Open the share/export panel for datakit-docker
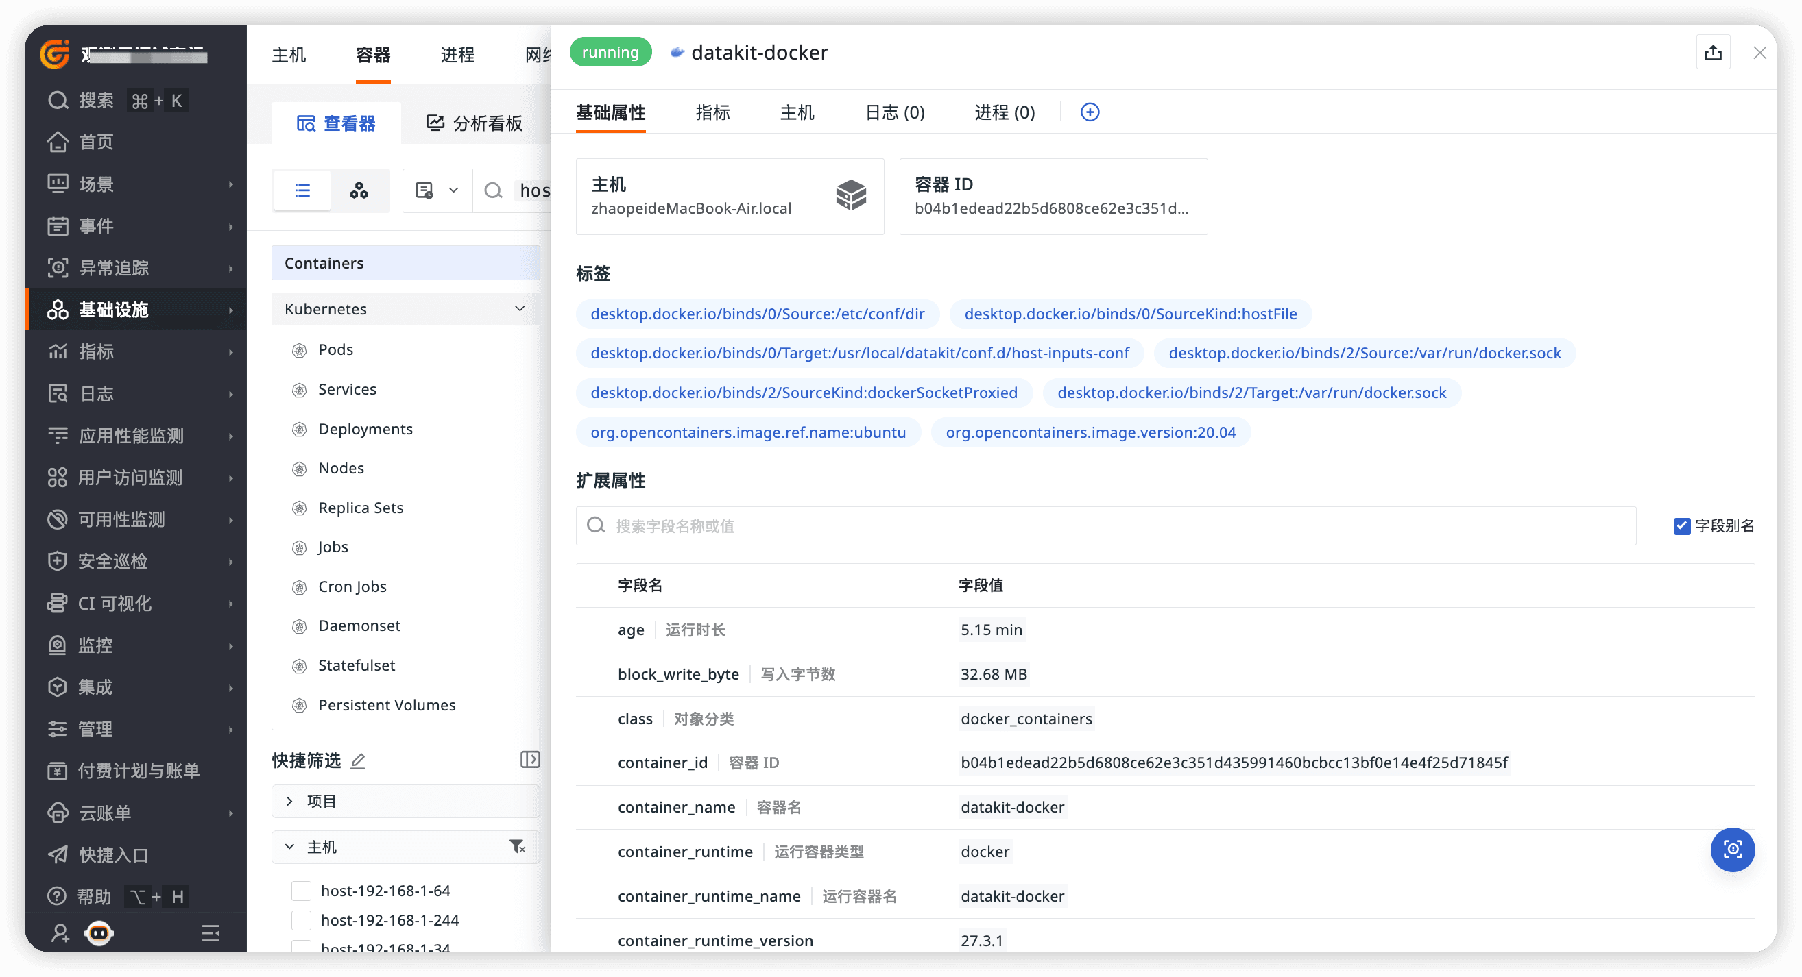The width and height of the screenshot is (1802, 977). pyautogui.click(x=1713, y=53)
